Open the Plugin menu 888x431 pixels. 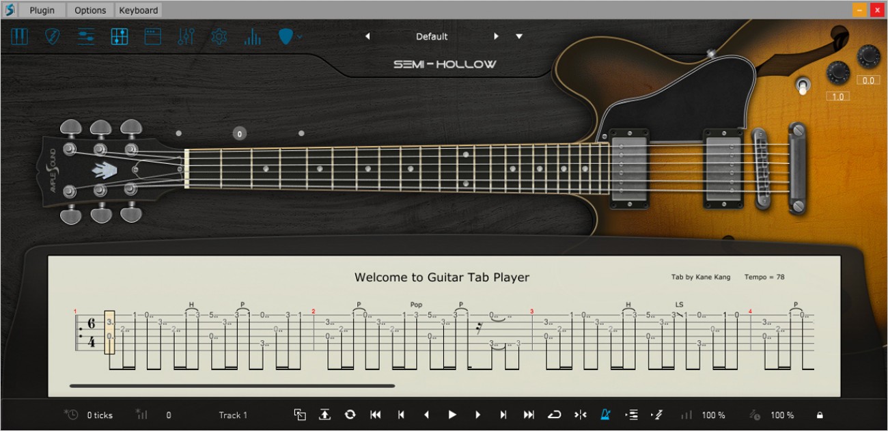(42, 10)
